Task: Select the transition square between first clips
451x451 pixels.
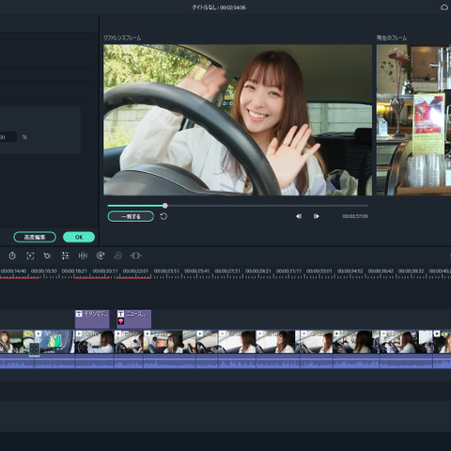Action: tap(35, 349)
